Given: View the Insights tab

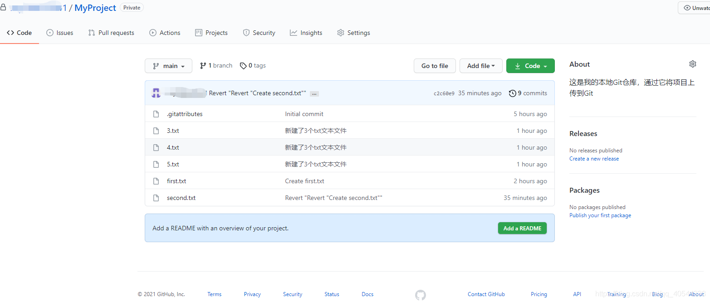Looking at the screenshot, I should click(x=306, y=33).
